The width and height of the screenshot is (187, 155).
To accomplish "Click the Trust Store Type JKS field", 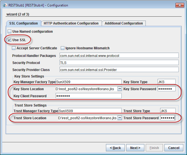I will coord(168,111).
